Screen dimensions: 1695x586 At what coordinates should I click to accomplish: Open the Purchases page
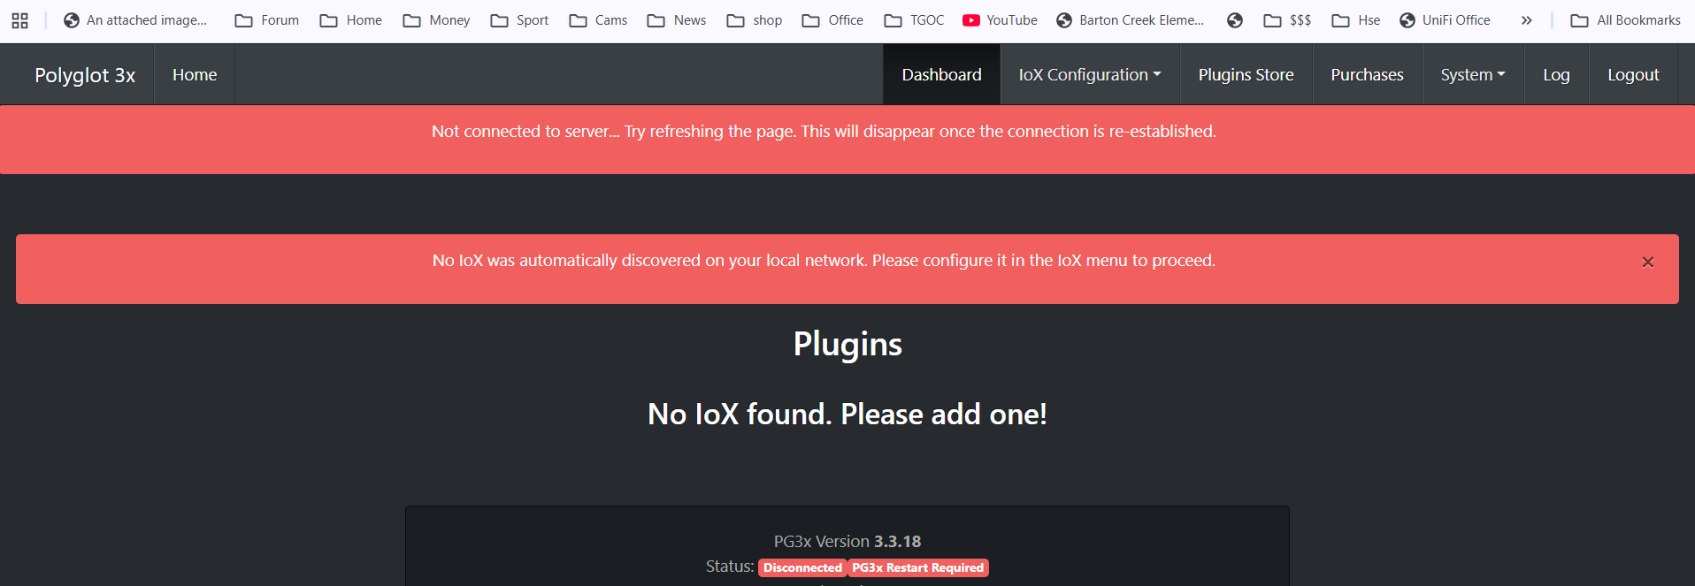(x=1367, y=75)
